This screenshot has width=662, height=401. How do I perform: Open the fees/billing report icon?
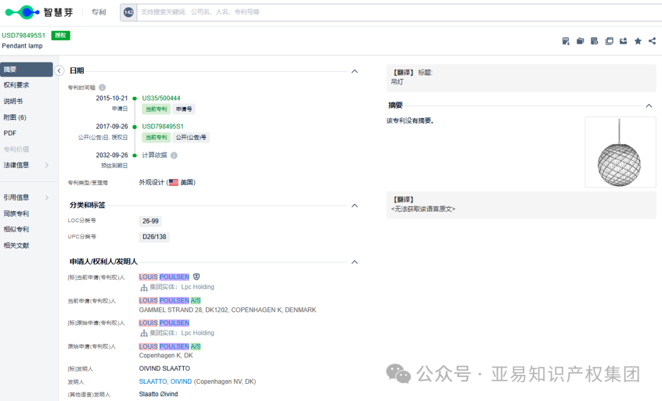[594, 41]
